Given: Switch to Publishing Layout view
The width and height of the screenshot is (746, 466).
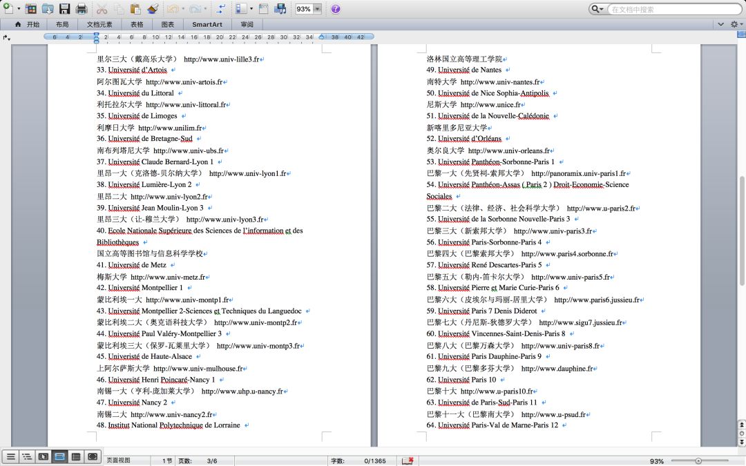Looking at the screenshot, I should point(44,456).
